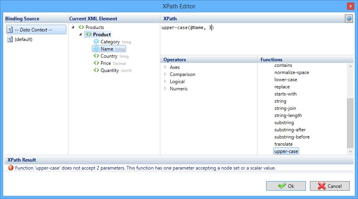This screenshot has height=199, width=358.
Task: Click the Cancel button
Action: 330,186
